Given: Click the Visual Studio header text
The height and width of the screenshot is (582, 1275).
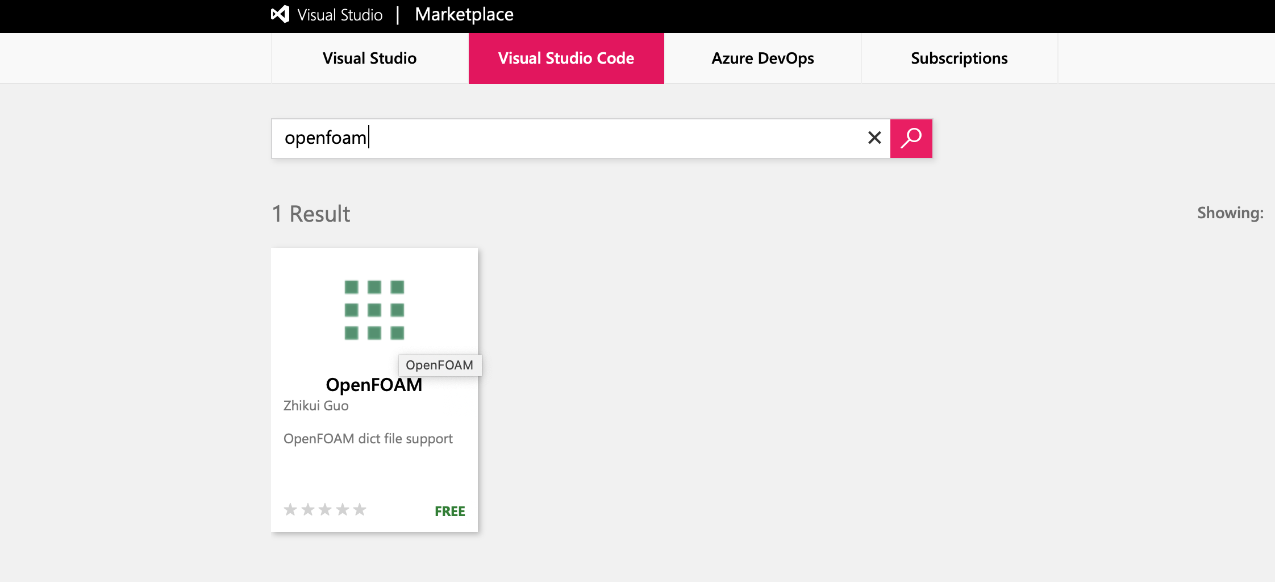Looking at the screenshot, I should (x=340, y=15).
